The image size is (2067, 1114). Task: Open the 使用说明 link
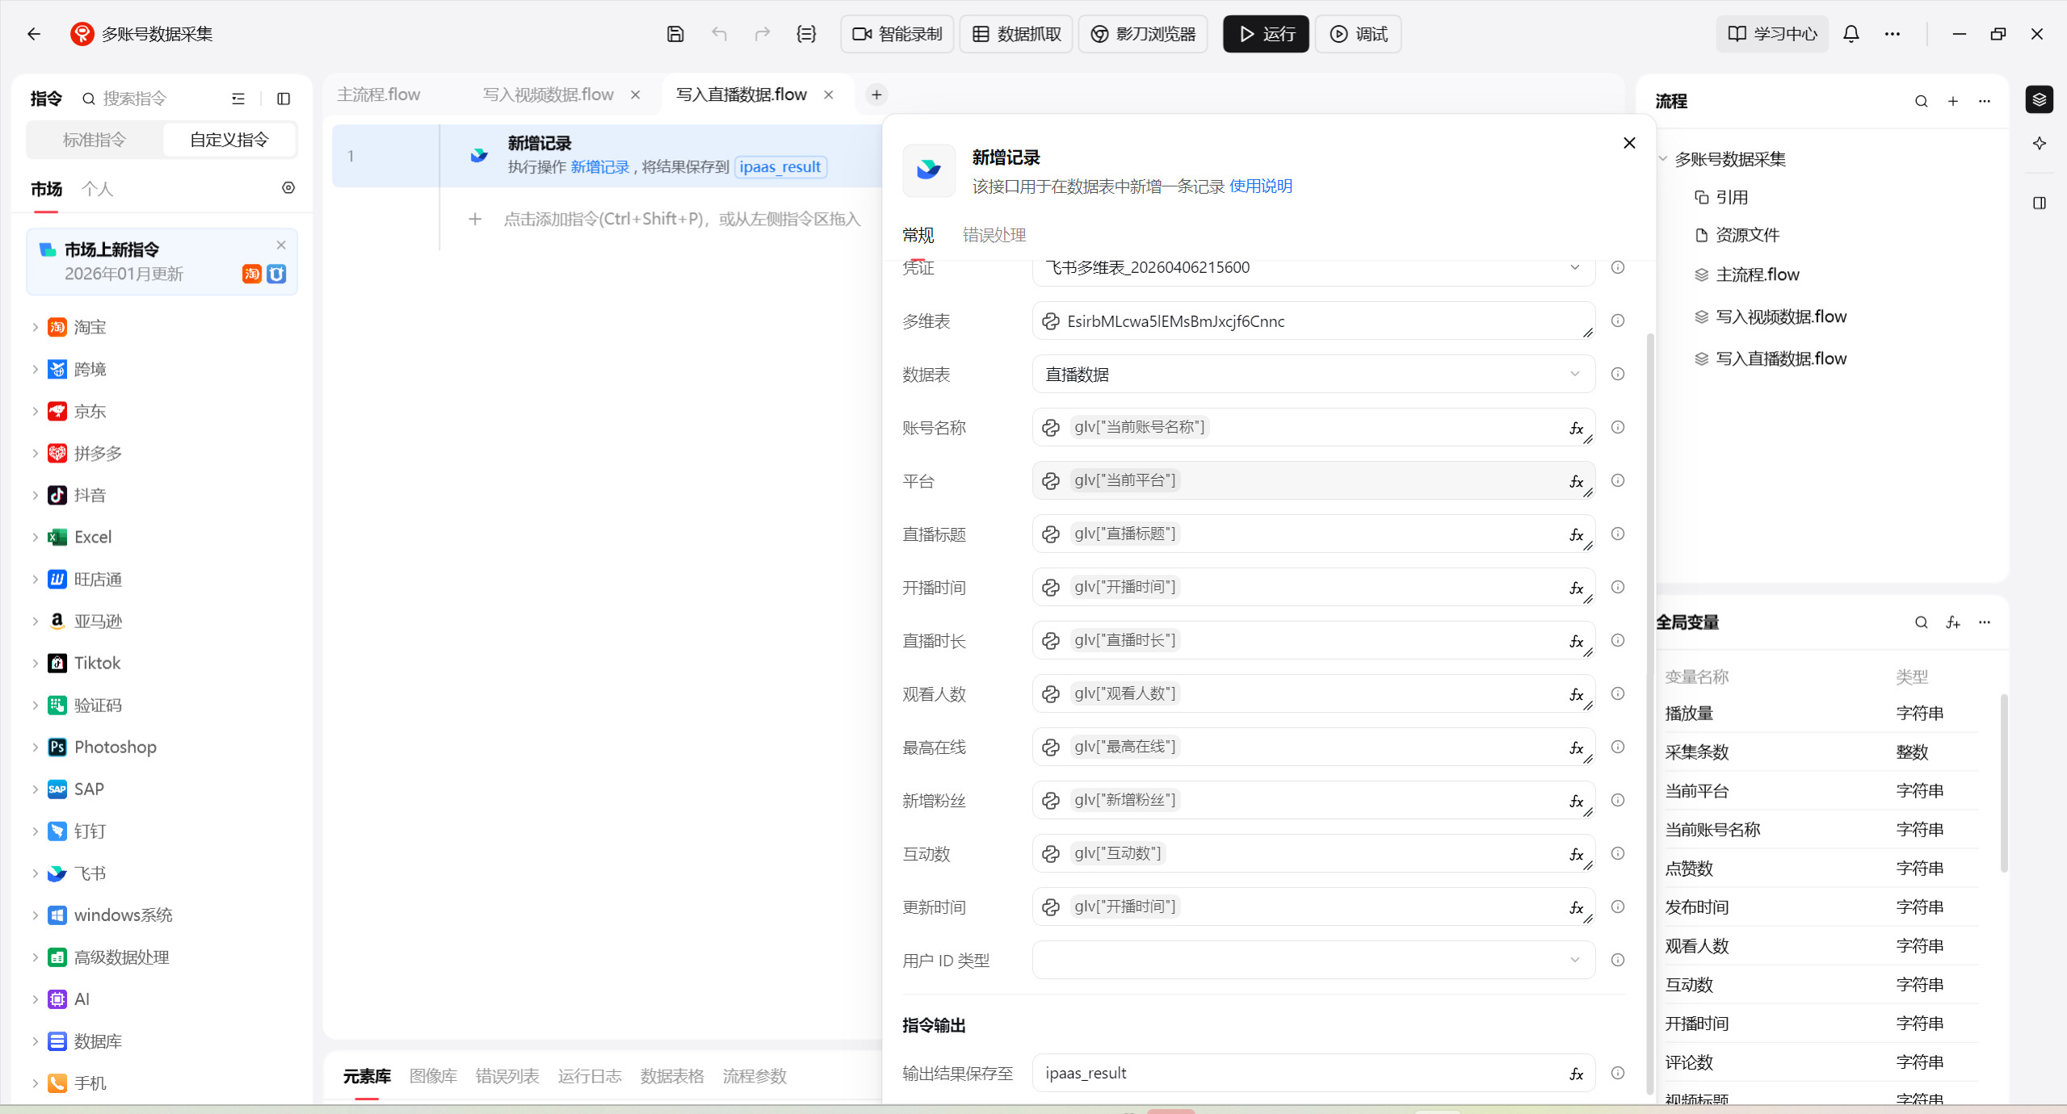click(1260, 186)
